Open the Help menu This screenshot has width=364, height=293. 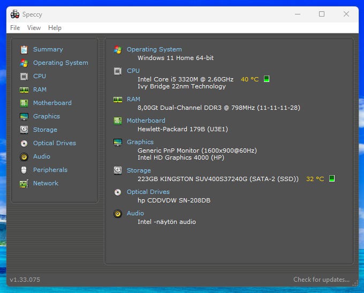click(55, 28)
